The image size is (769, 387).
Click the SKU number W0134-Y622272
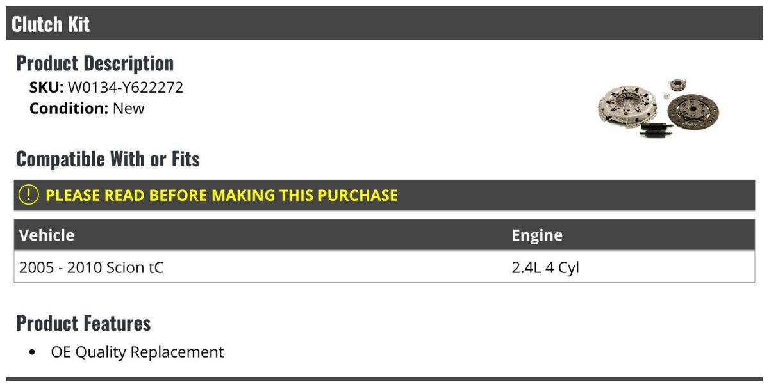[126, 88]
